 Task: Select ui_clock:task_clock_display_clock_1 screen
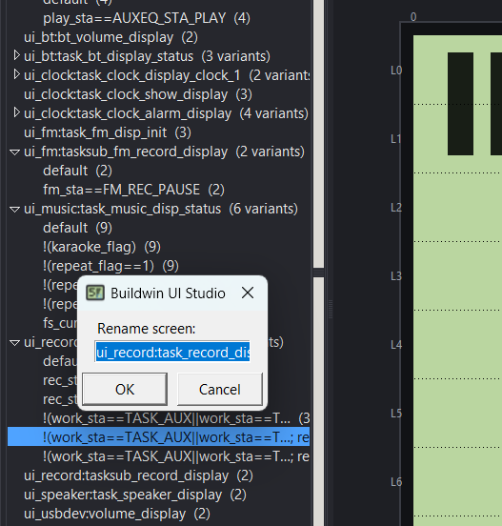click(167, 75)
